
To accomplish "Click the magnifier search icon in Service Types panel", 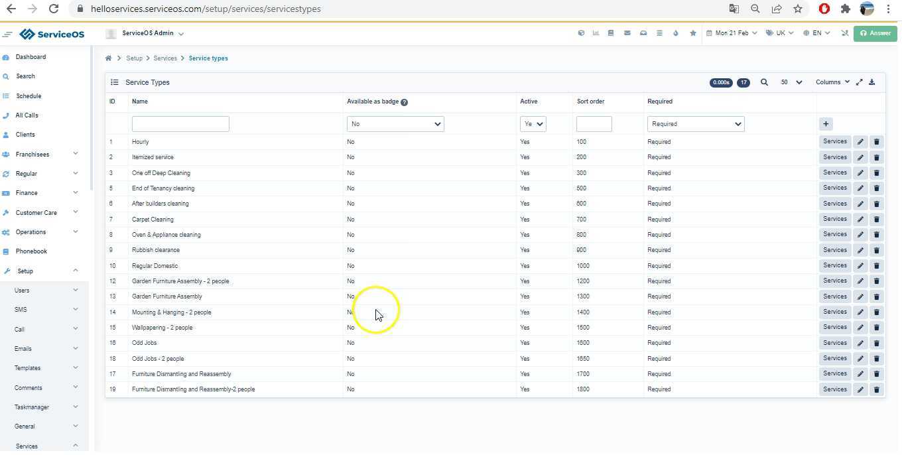I will point(764,82).
